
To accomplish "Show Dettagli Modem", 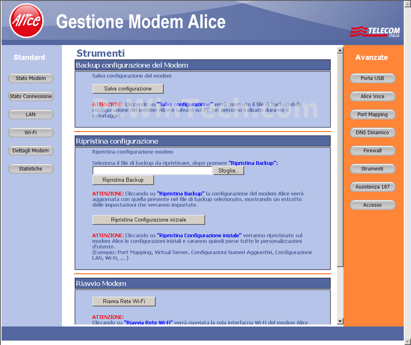I will (31, 150).
